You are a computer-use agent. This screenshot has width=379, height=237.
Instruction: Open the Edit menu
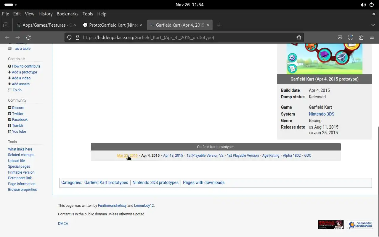[x=17, y=14]
